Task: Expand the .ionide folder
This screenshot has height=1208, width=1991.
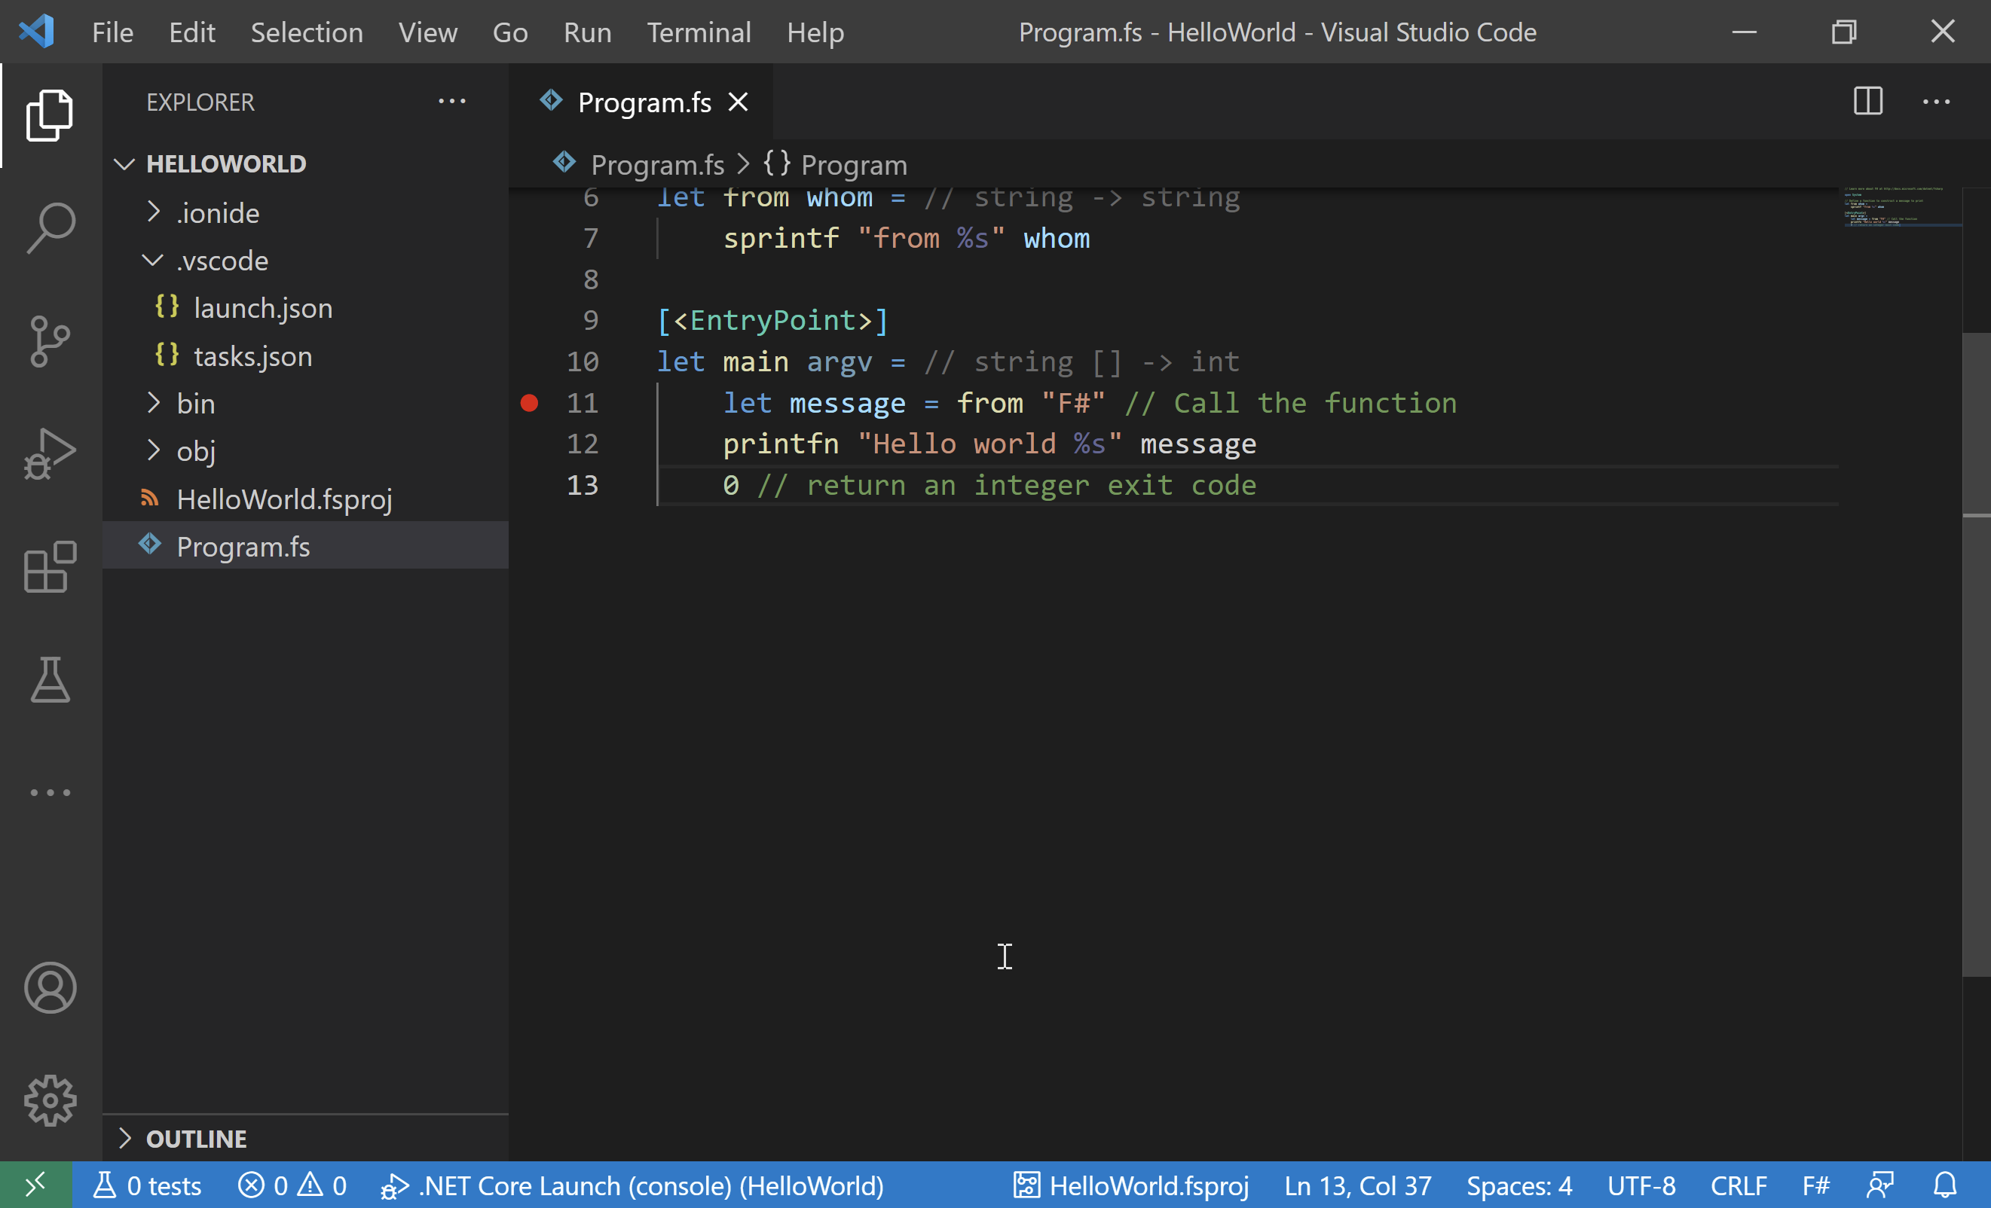Action: pos(217,213)
